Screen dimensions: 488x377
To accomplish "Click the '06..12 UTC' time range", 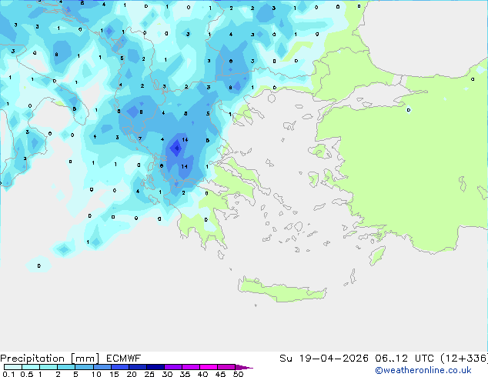I will click(x=404, y=359).
